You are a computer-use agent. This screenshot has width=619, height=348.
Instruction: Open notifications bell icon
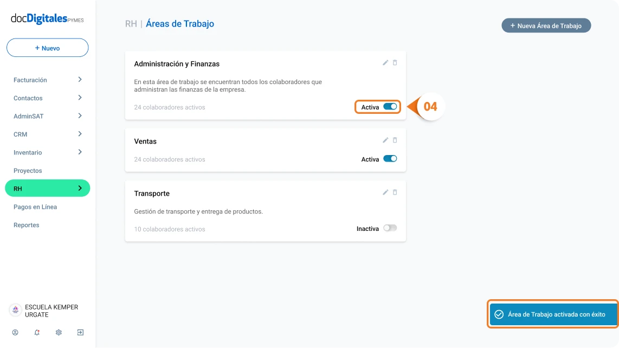coord(37,333)
